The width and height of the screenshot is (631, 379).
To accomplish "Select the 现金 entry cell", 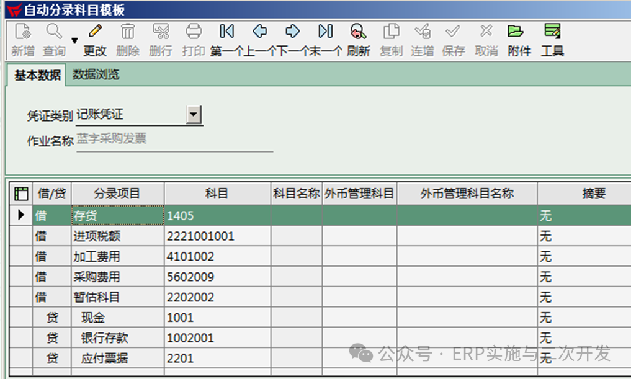I will click(117, 318).
